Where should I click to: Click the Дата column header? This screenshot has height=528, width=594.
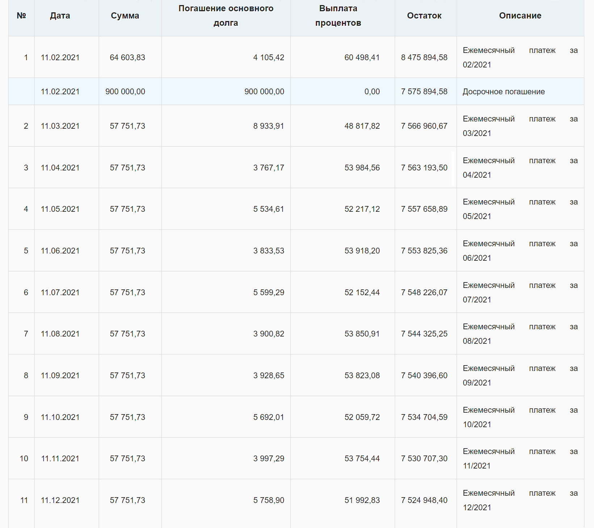60,16
